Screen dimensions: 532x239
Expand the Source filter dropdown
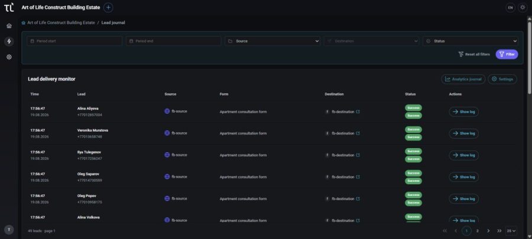(x=273, y=41)
